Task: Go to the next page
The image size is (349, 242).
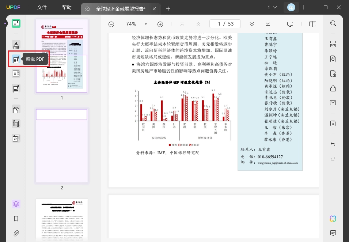Action: pyautogui.click(x=252, y=24)
